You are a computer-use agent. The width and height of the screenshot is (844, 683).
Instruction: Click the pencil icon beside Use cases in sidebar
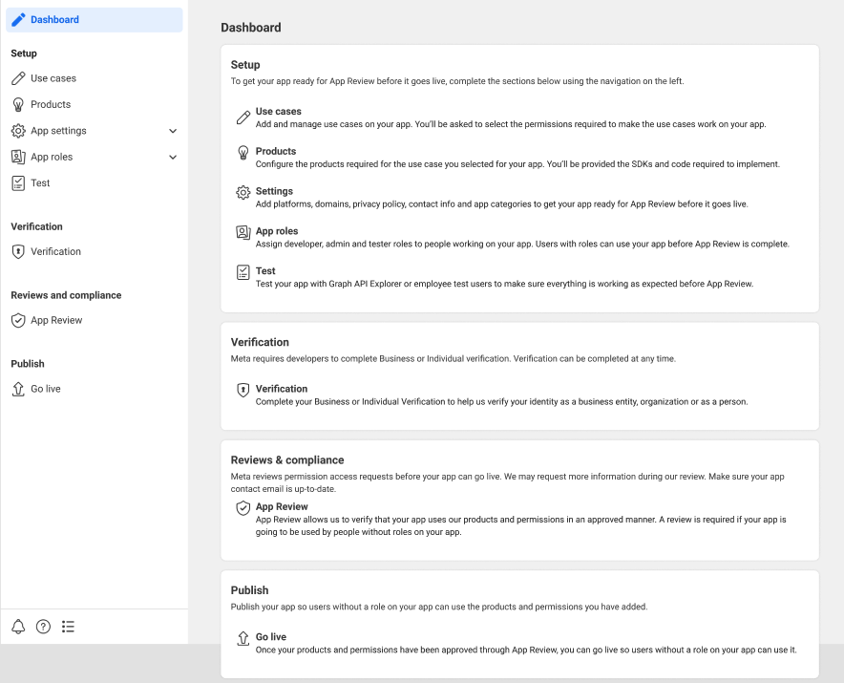(18, 78)
